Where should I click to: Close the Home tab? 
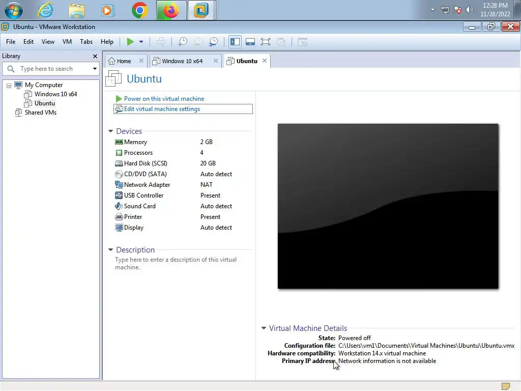(141, 61)
